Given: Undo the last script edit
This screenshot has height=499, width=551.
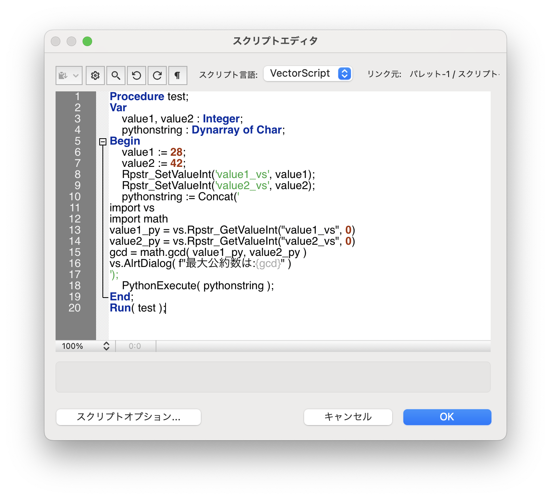Looking at the screenshot, I should coord(136,75).
